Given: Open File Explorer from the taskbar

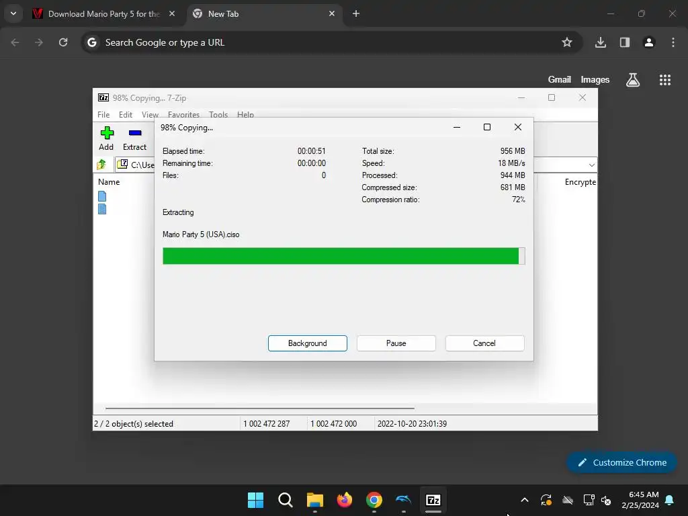Looking at the screenshot, I should point(315,500).
